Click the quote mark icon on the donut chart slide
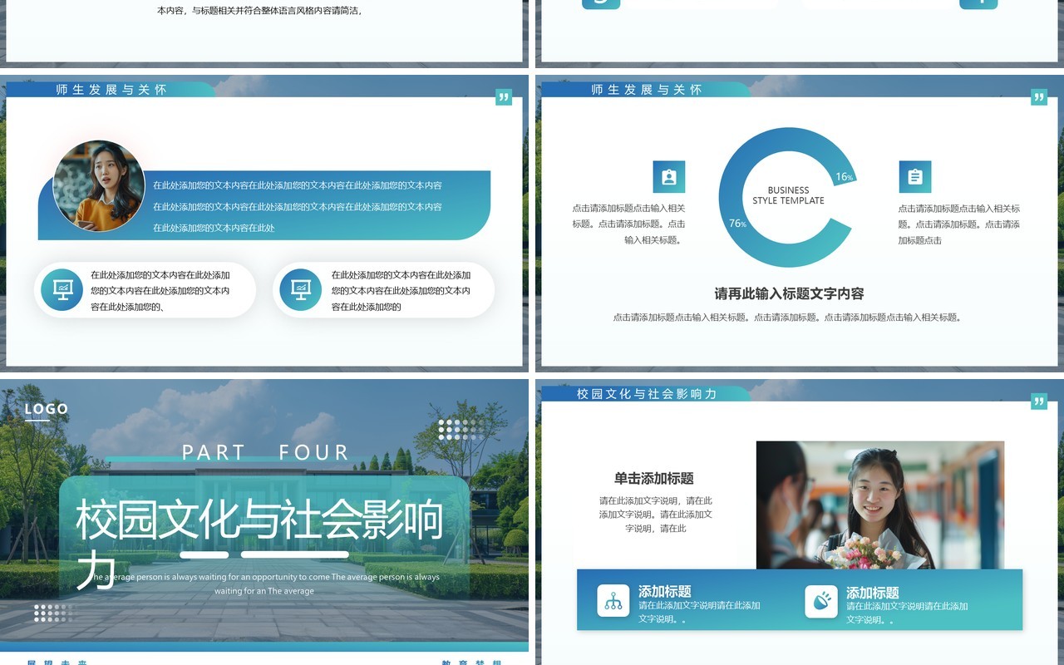The width and height of the screenshot is (1064, 665). click(1039, 97)
